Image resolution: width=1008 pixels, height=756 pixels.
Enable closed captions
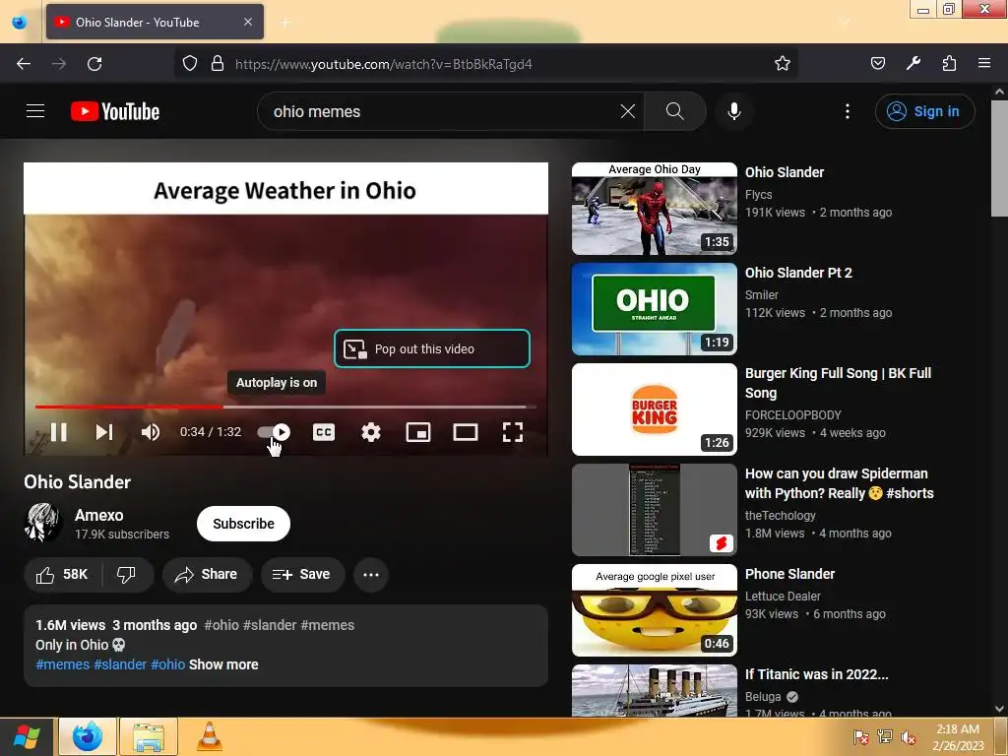(323, 432)
